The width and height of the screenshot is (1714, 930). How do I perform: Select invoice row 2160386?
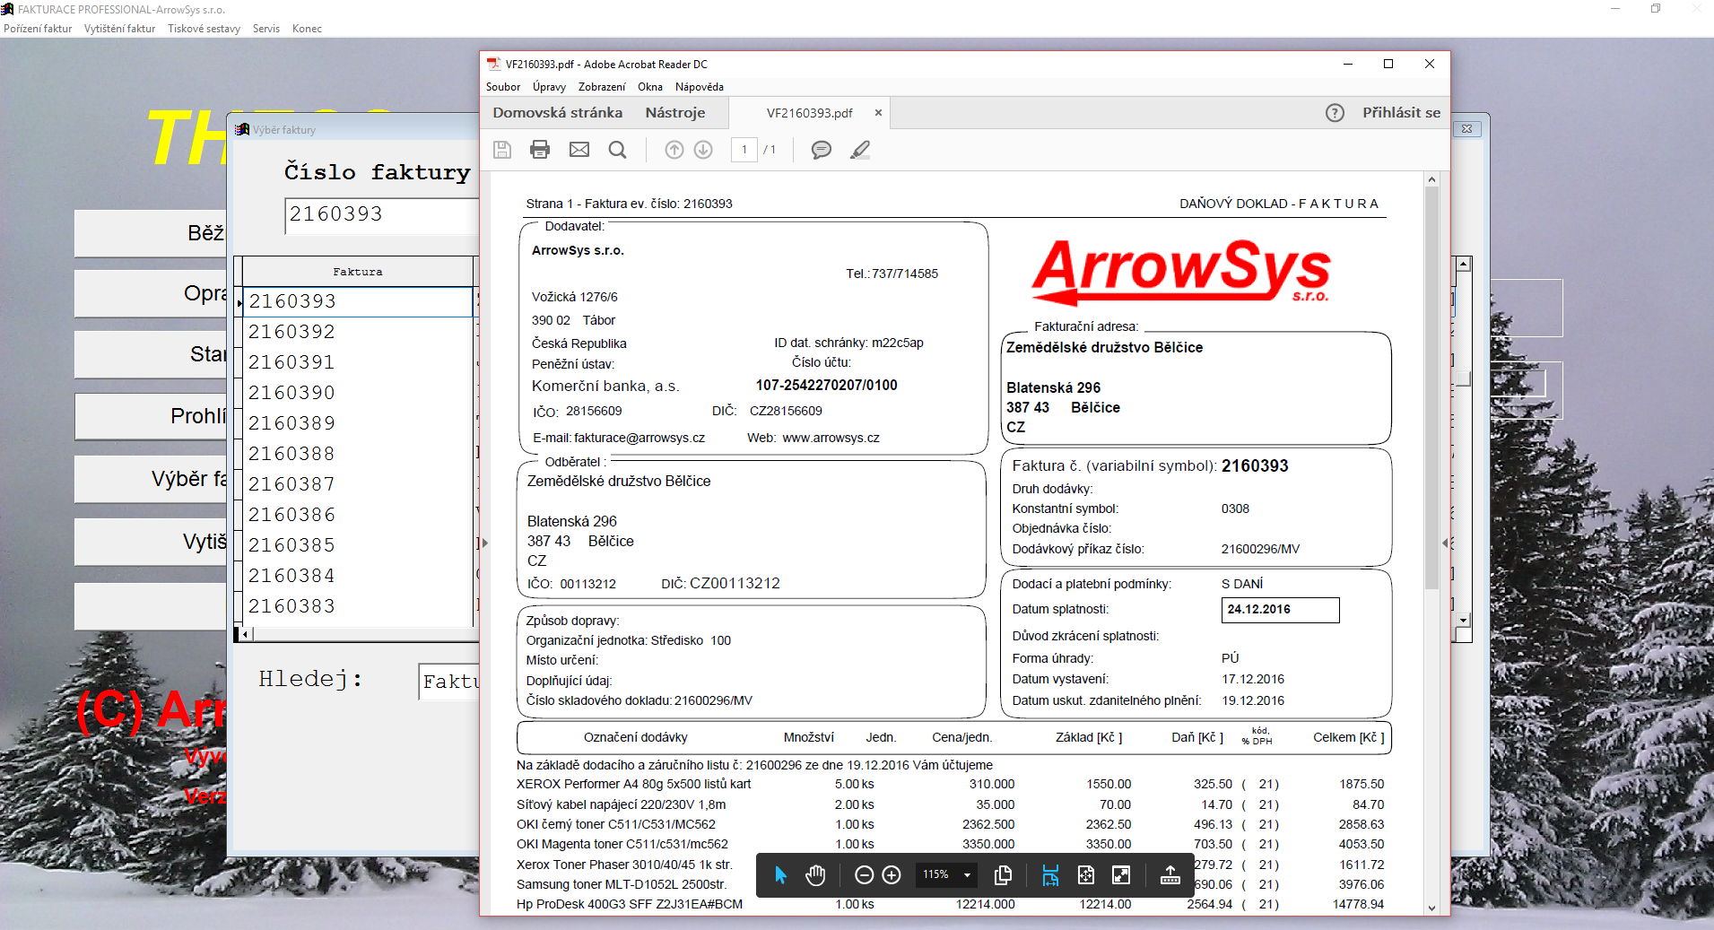tap(358, 515)
